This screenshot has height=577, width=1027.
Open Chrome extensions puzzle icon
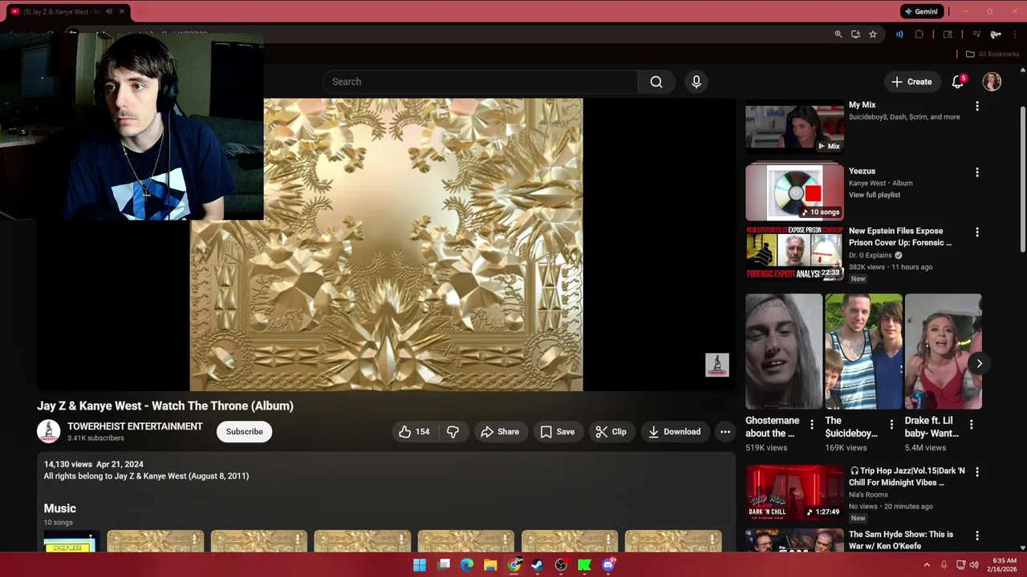[919, 34]
